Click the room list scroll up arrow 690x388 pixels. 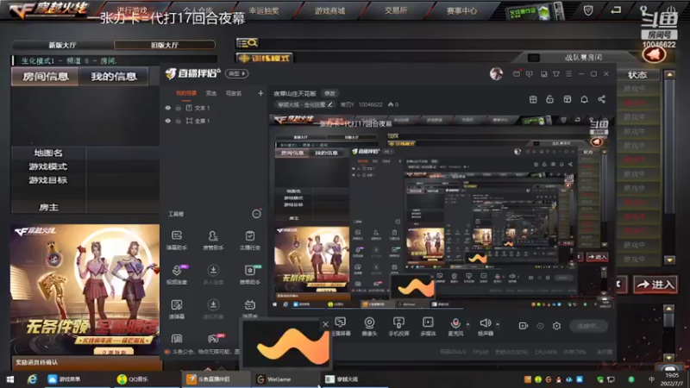pyautogui.click(x=669, y=74)
